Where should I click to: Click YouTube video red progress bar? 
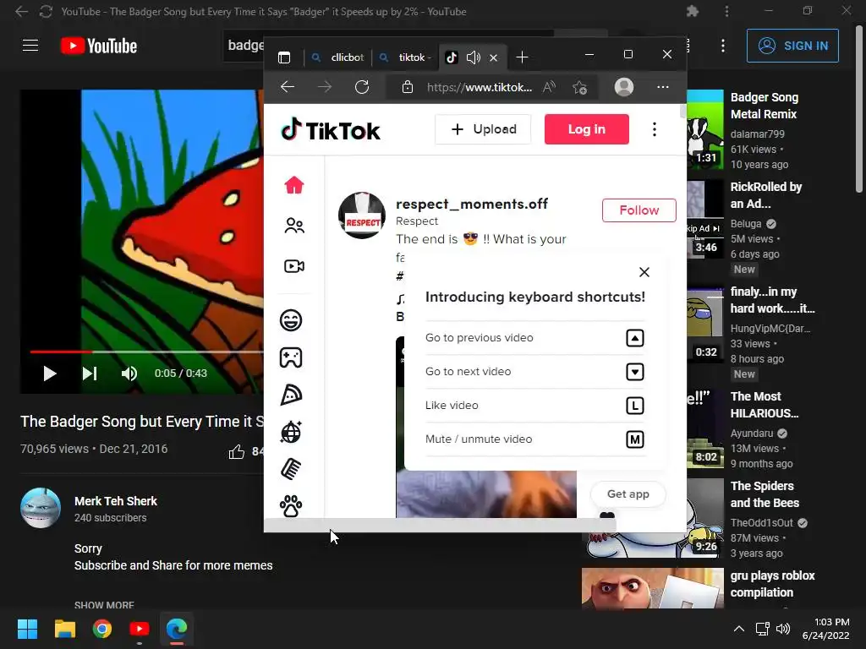click(x=61, y=352)
